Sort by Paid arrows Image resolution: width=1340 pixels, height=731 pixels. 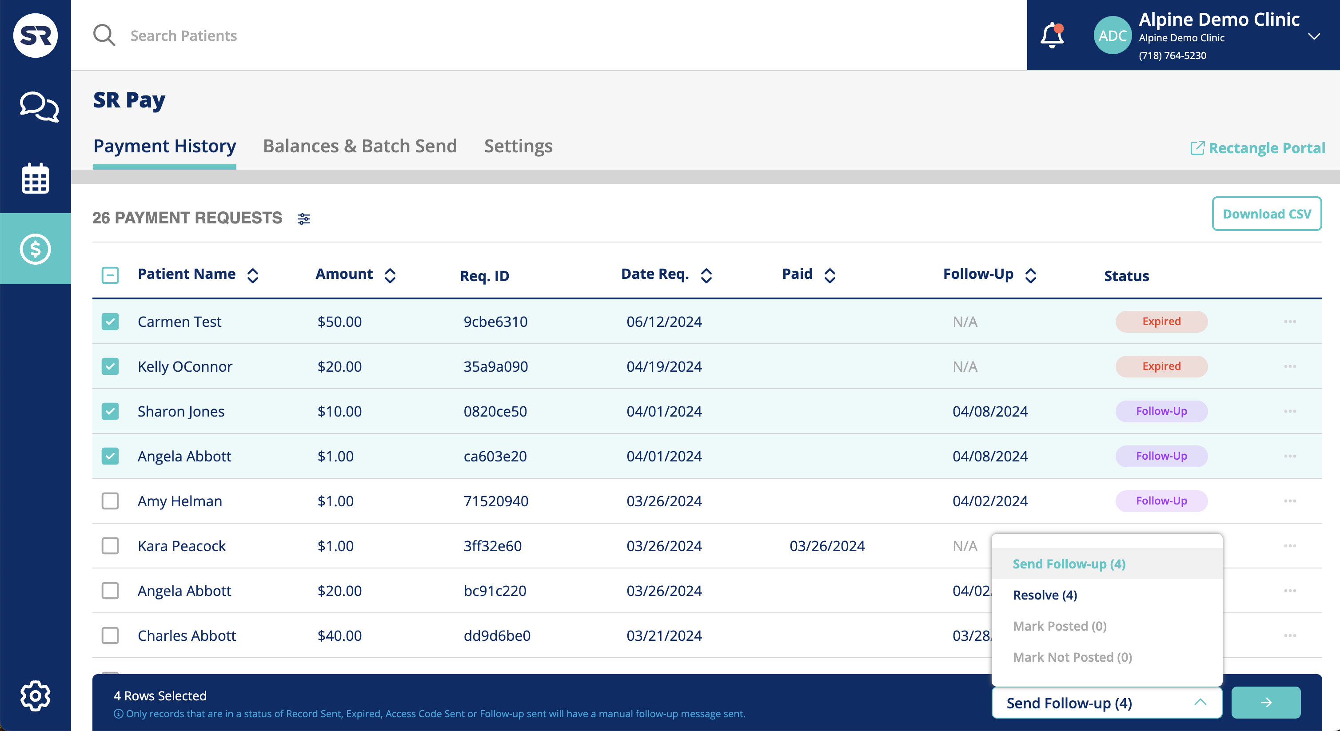point(830,275)
